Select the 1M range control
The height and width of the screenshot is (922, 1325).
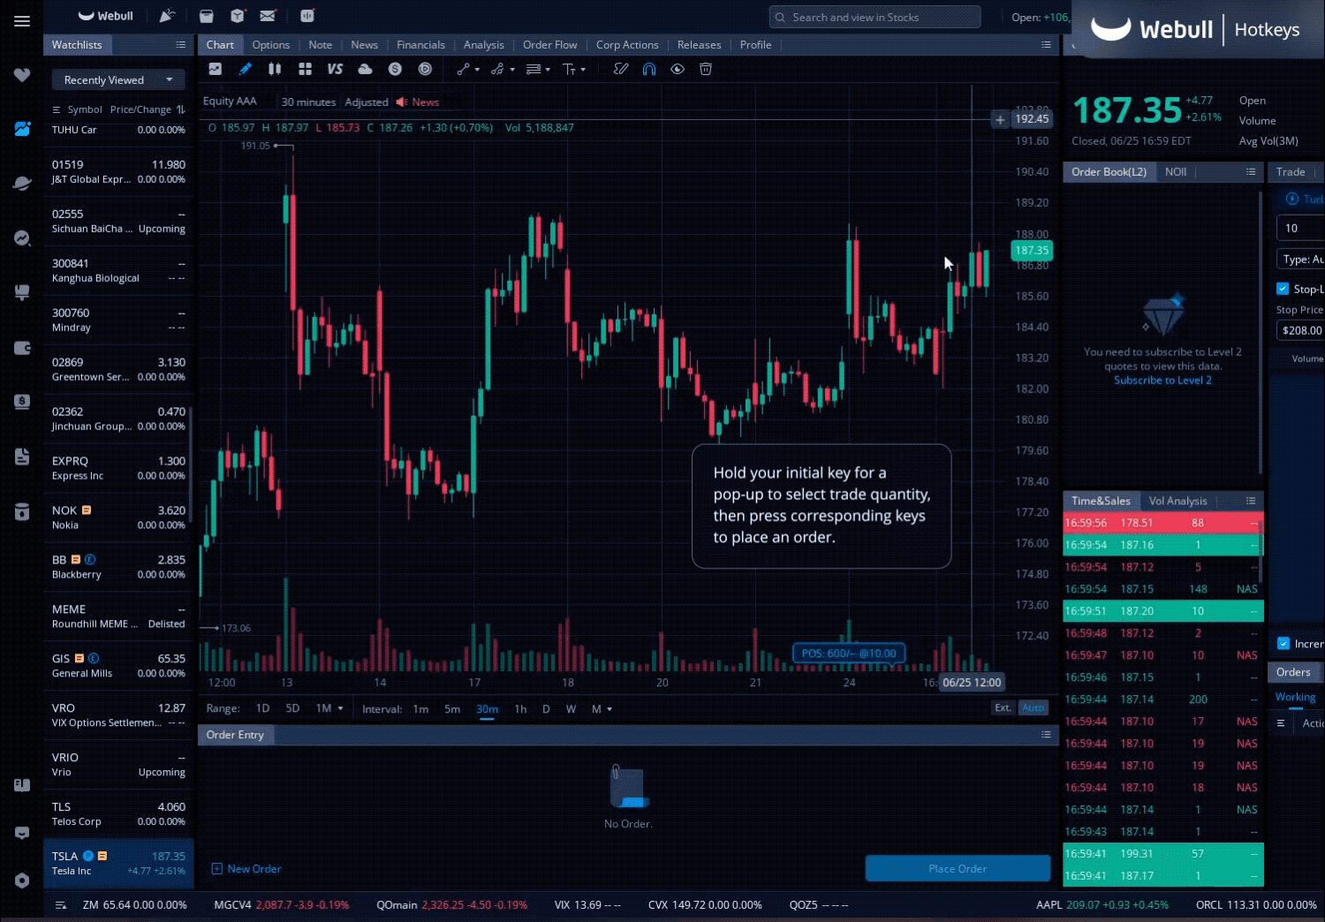click(x=323, y=708)
